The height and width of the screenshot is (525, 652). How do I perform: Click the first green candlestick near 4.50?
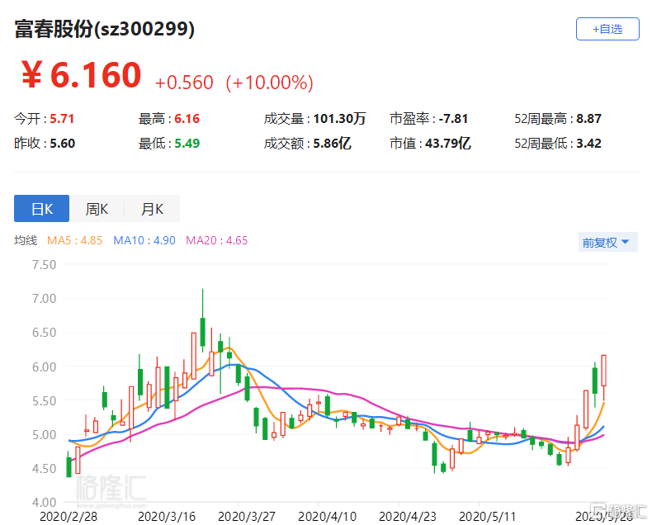click(x=69, y=466)
